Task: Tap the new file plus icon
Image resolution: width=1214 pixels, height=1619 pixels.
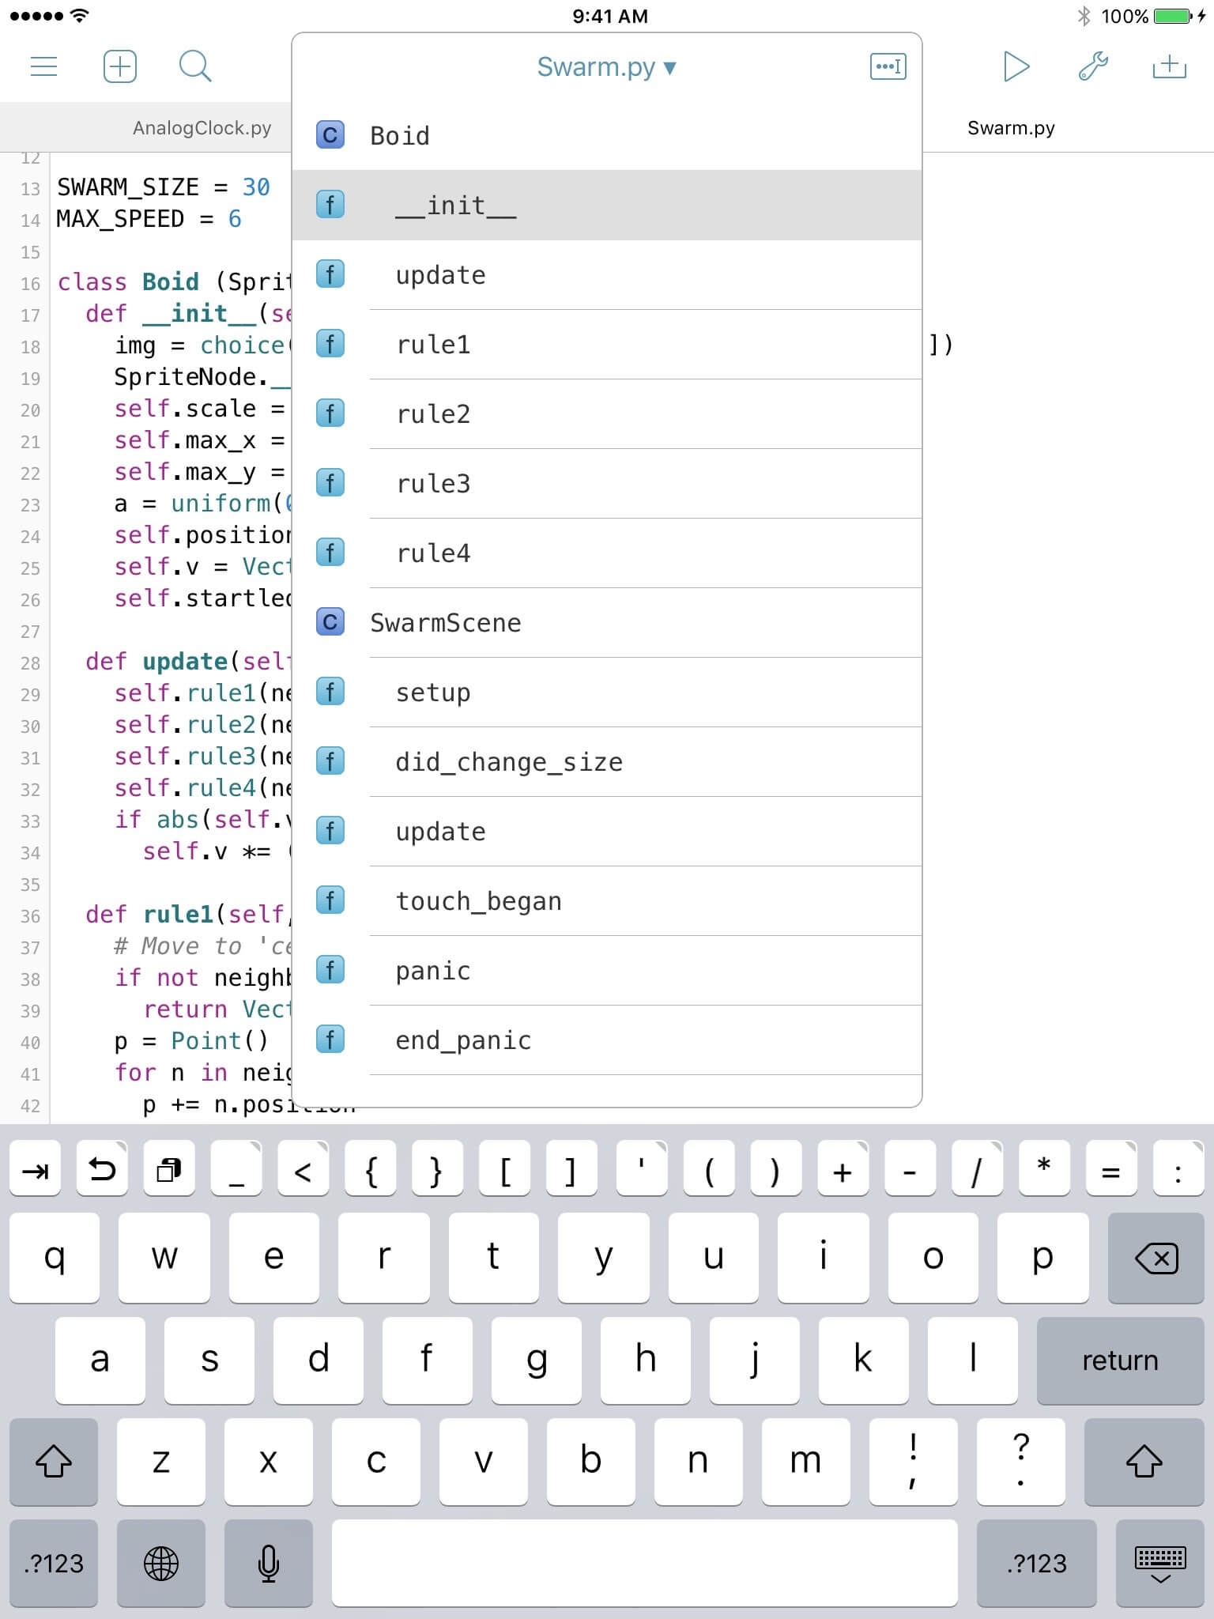Action: pos(120,66)
